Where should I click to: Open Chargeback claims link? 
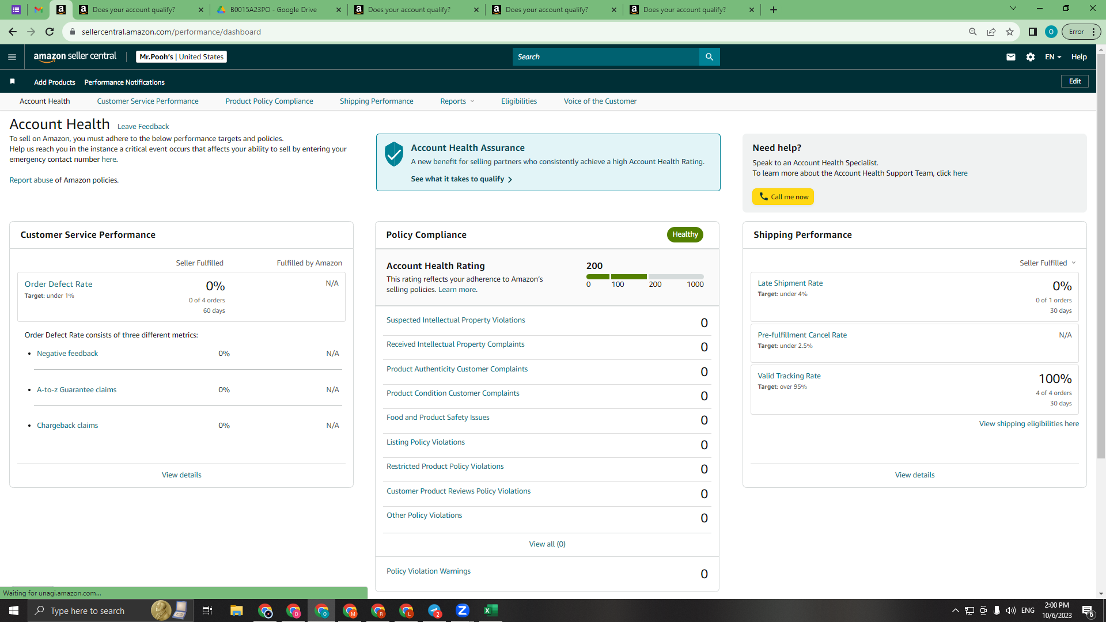67,426
